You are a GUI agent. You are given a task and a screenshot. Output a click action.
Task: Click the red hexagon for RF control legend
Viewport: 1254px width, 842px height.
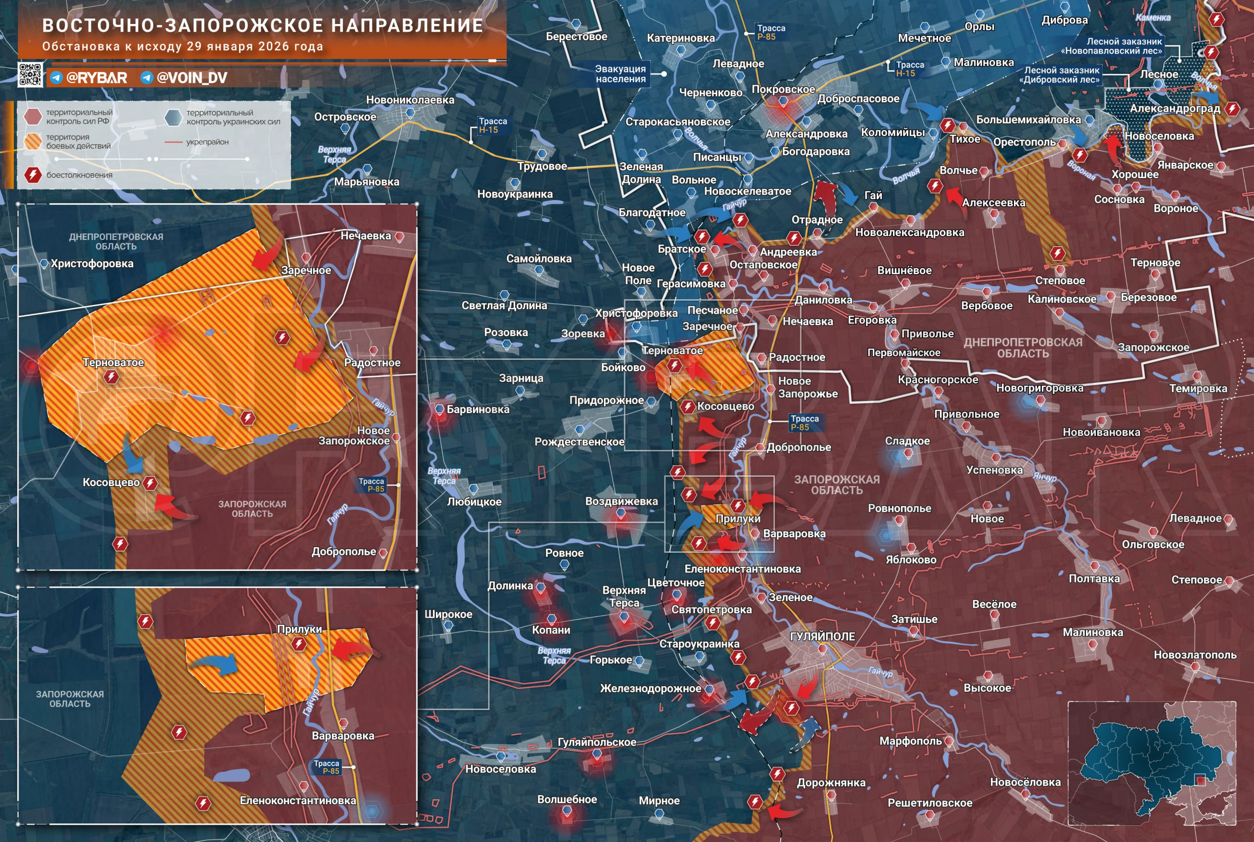coord(33,116)
